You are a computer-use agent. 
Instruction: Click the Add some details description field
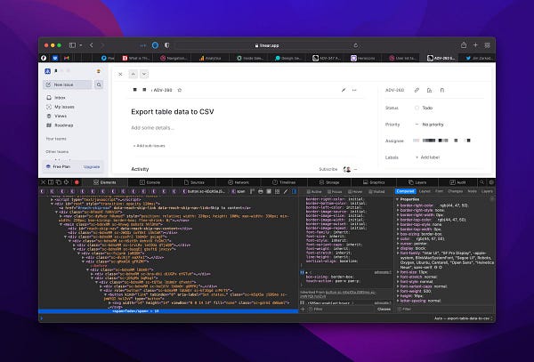coord(152,128)
